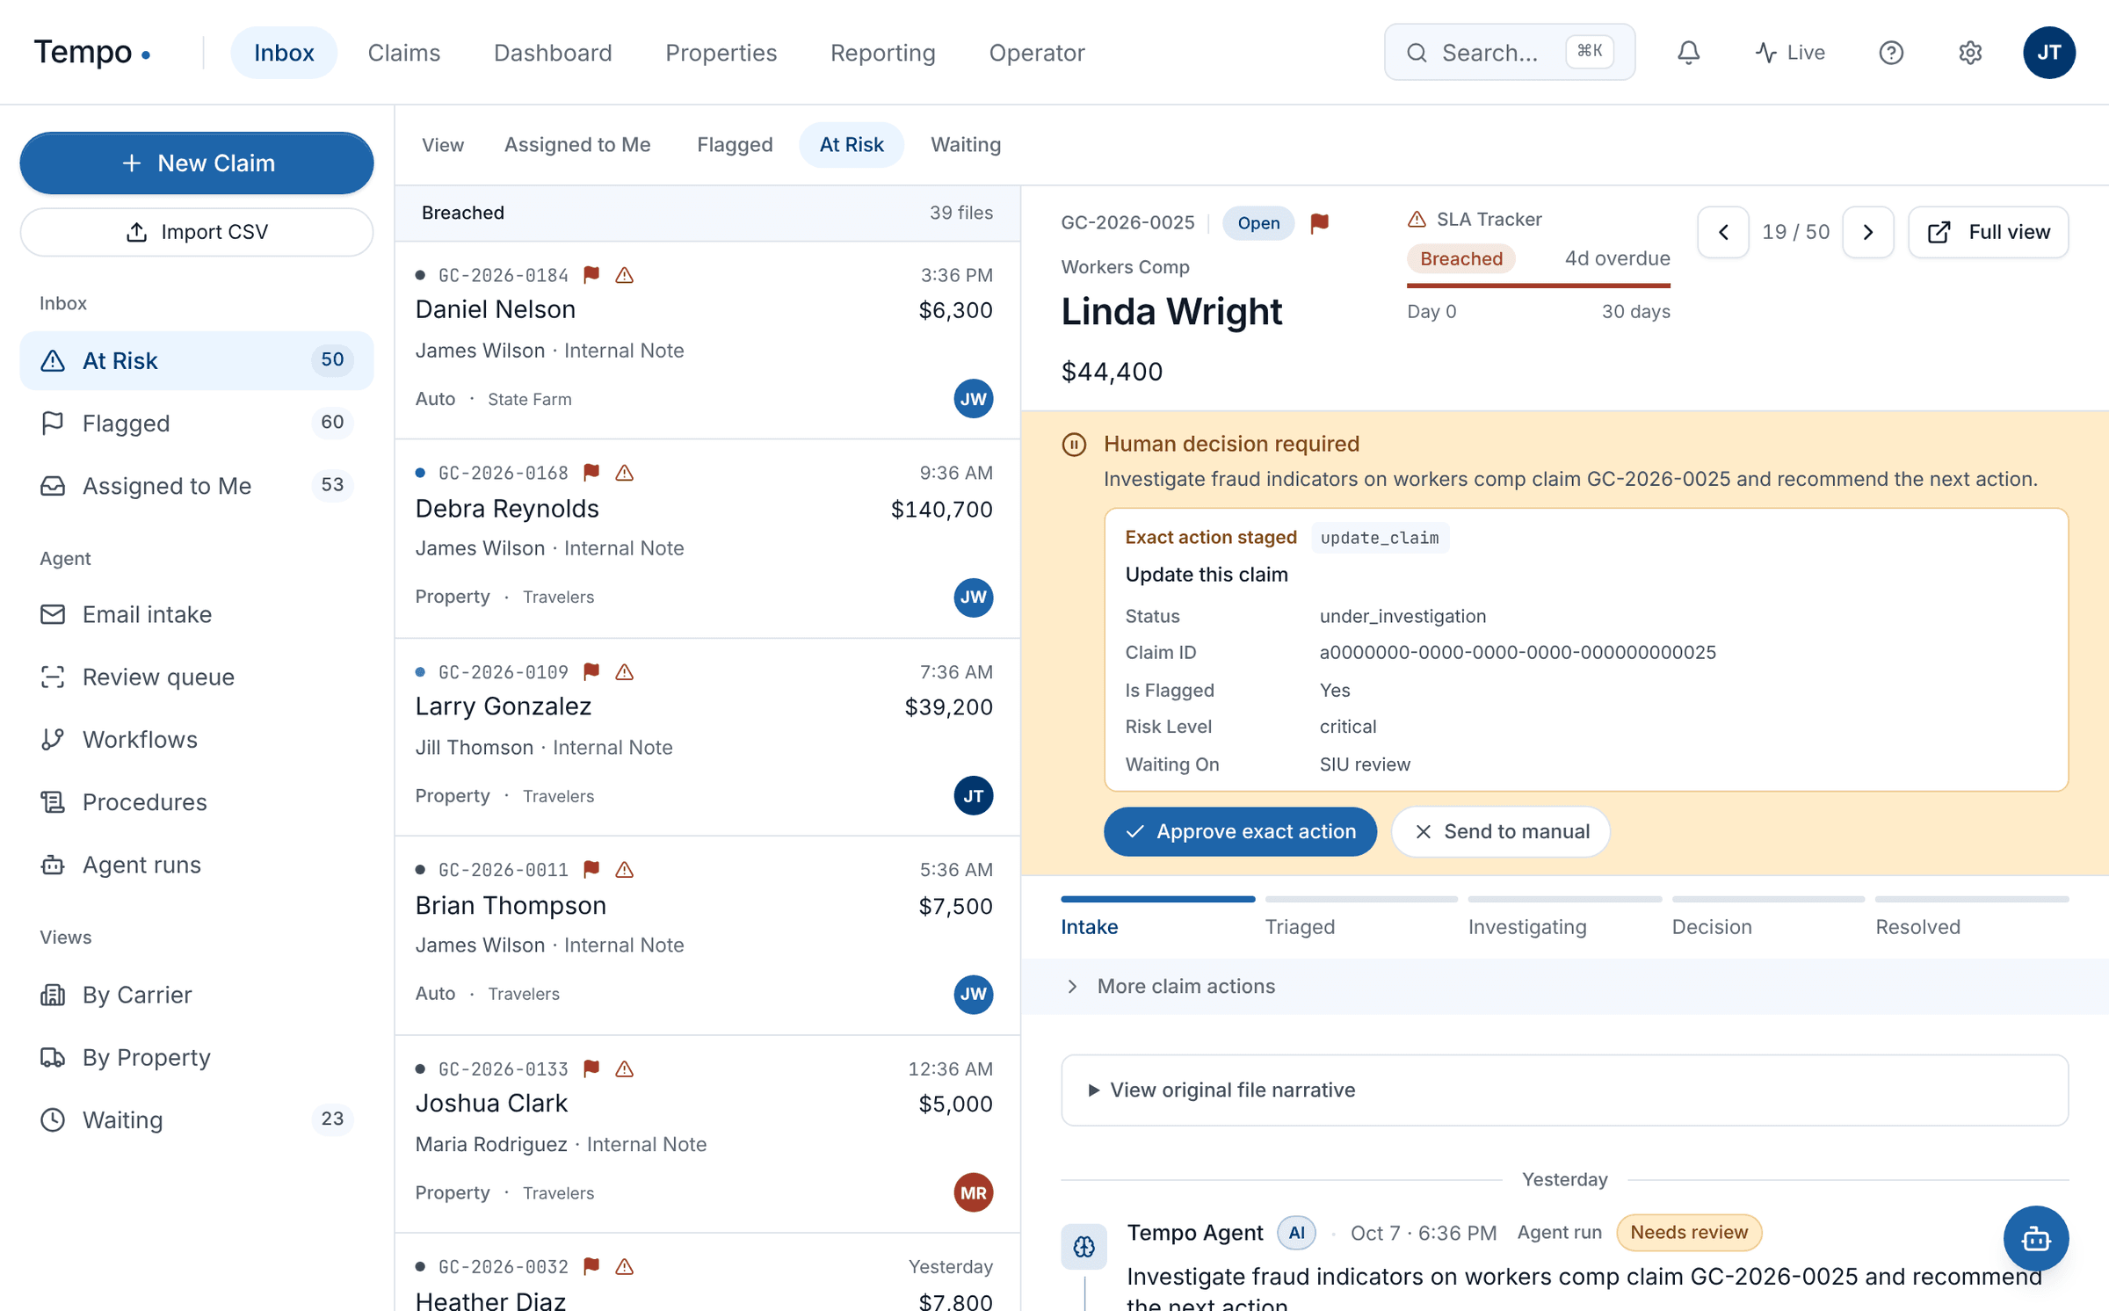This screenshot has height=1311, width=2109.
Task: Select the Waiting filter tab
Action: 966,145
